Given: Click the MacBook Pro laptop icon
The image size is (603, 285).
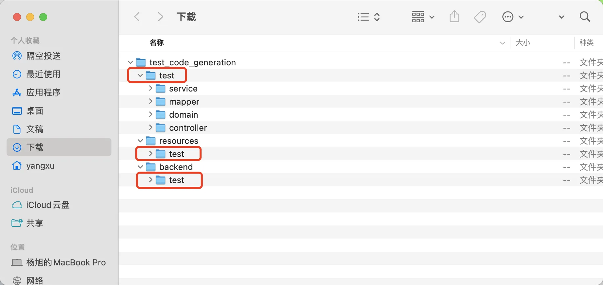Looking at the screenshot, I should (17, 262).
